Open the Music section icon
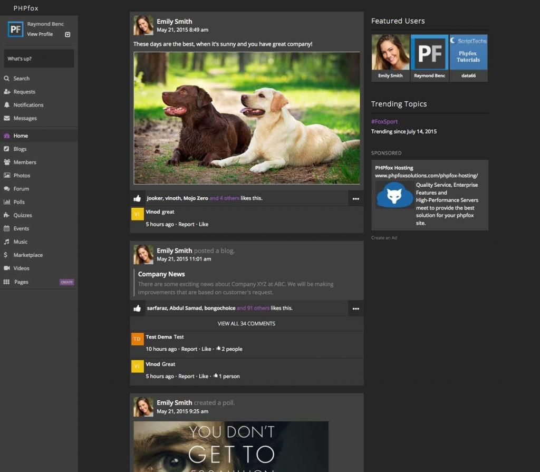This screenshot has height=472, width=540. click(7, 242)
